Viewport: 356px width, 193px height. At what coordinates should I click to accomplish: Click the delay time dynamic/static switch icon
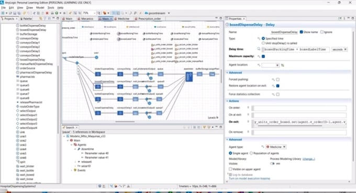click(x=259, y=49)
